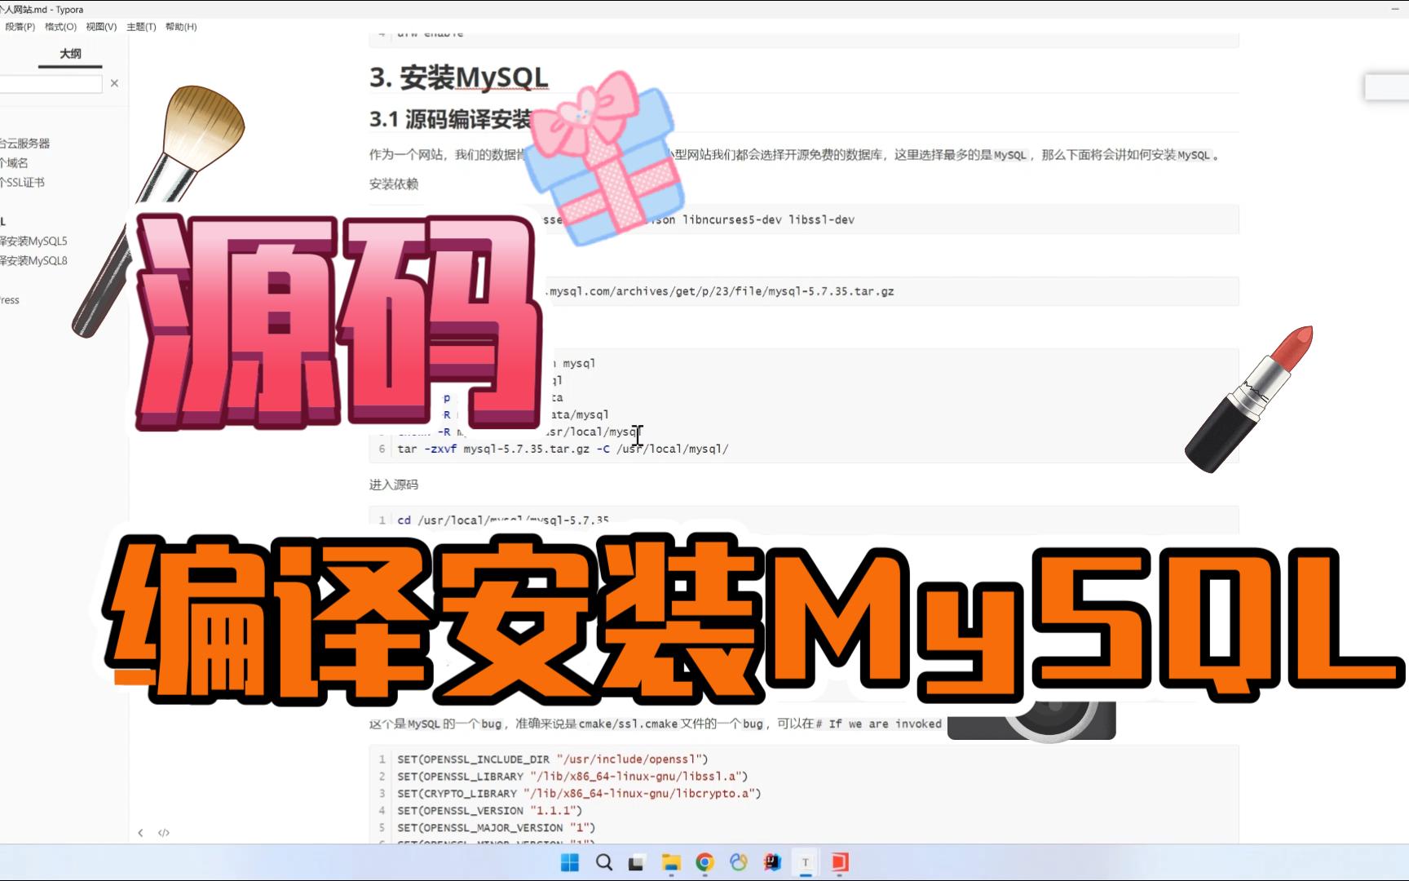1409x881 pixels.
Task: Open the 格式(O) menu
Action: click(x=60, y=27)
